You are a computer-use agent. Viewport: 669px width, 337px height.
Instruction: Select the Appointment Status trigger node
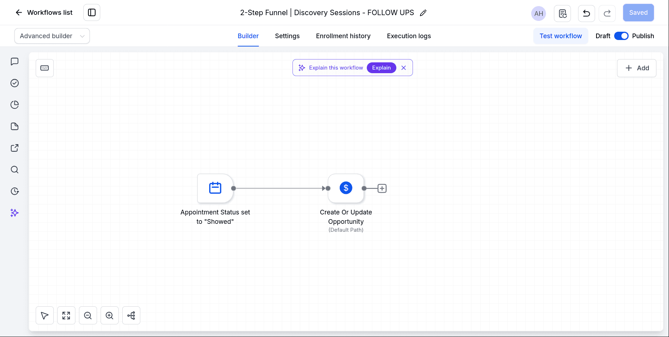click(x=215, y=188)
